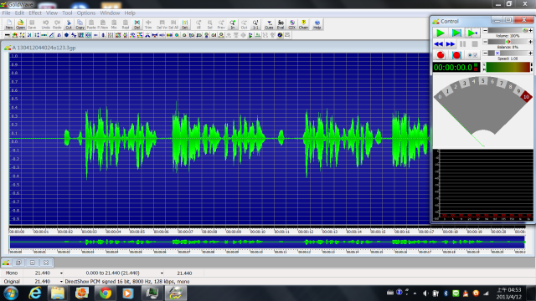Viewport: 536px width, 301px height.
Task: Open the Effect menu
Action: pyautogui.click(x=35, y=13)
